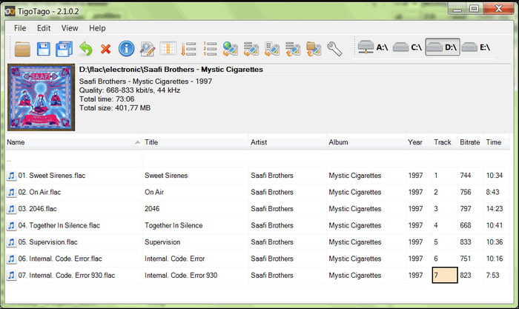This screenshot has width=519, height=309.
Task: Open folder icon in toolbar
Action: (x=22, y=49)
